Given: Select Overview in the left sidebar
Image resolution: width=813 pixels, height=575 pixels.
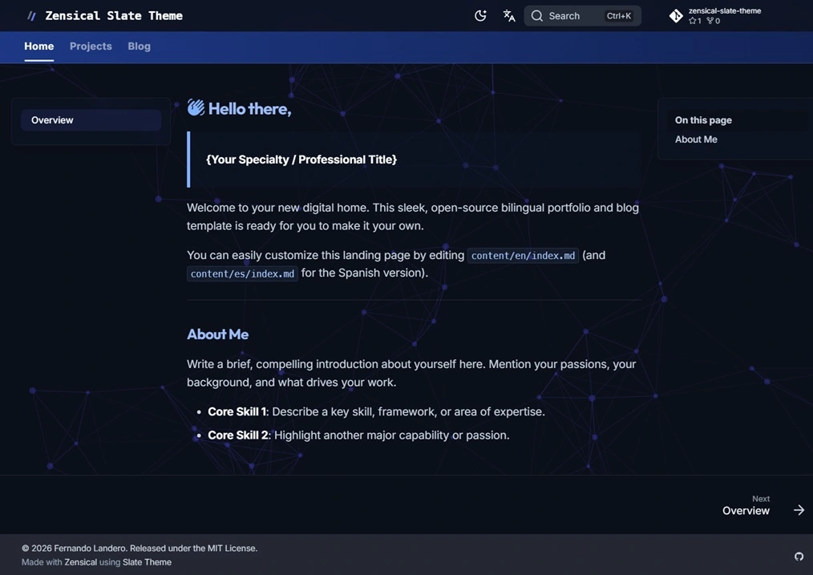Looking at the screenshot, I should 91,120.
